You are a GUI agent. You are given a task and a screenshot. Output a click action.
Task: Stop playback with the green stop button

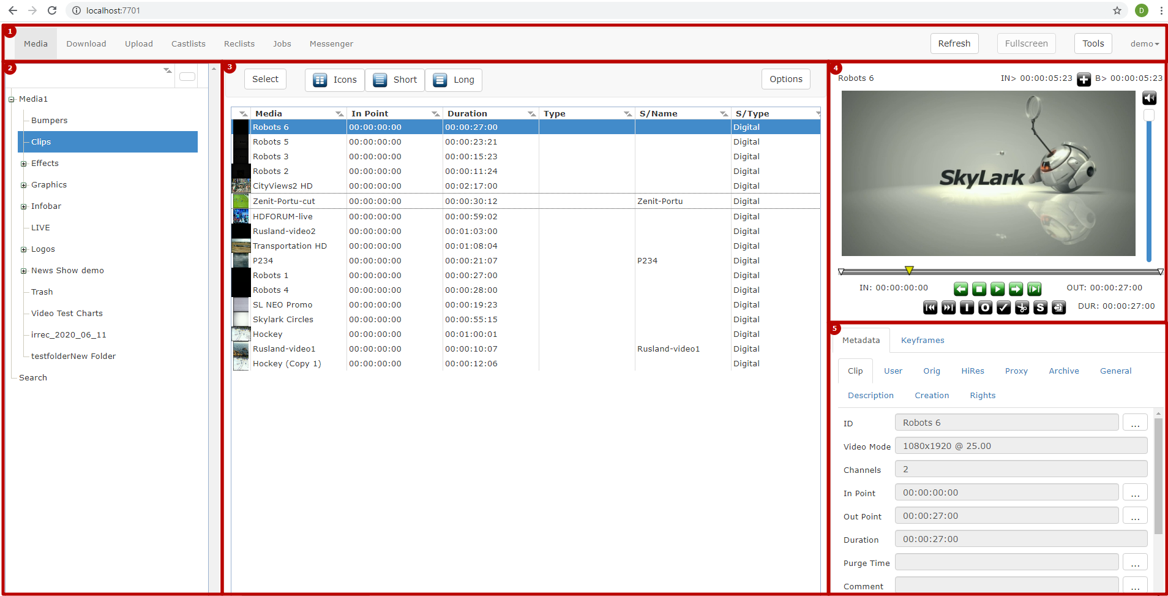979,289
